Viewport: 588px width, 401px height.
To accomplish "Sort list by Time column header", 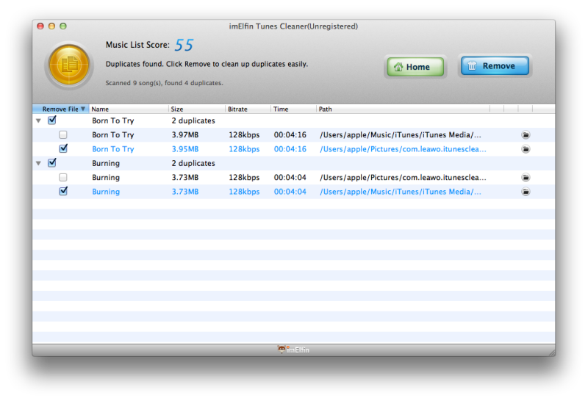I will pos(293,109).
